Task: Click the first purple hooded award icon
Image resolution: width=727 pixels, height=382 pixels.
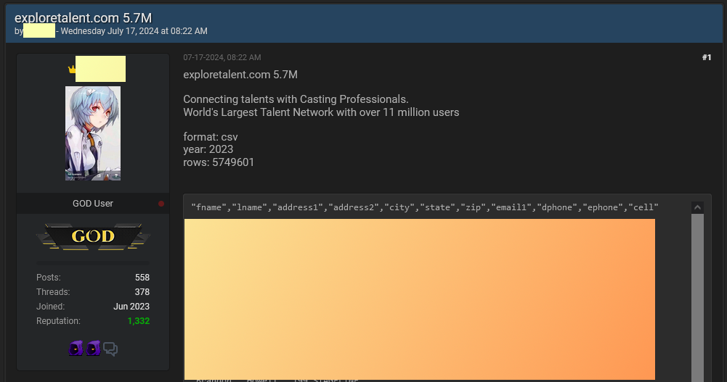Action: (76, 348)
